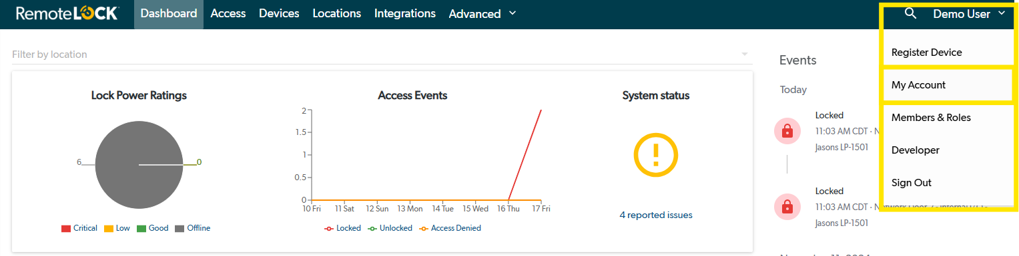
Task: Toggle the Low legend entry
Action: tap(117, 228)
